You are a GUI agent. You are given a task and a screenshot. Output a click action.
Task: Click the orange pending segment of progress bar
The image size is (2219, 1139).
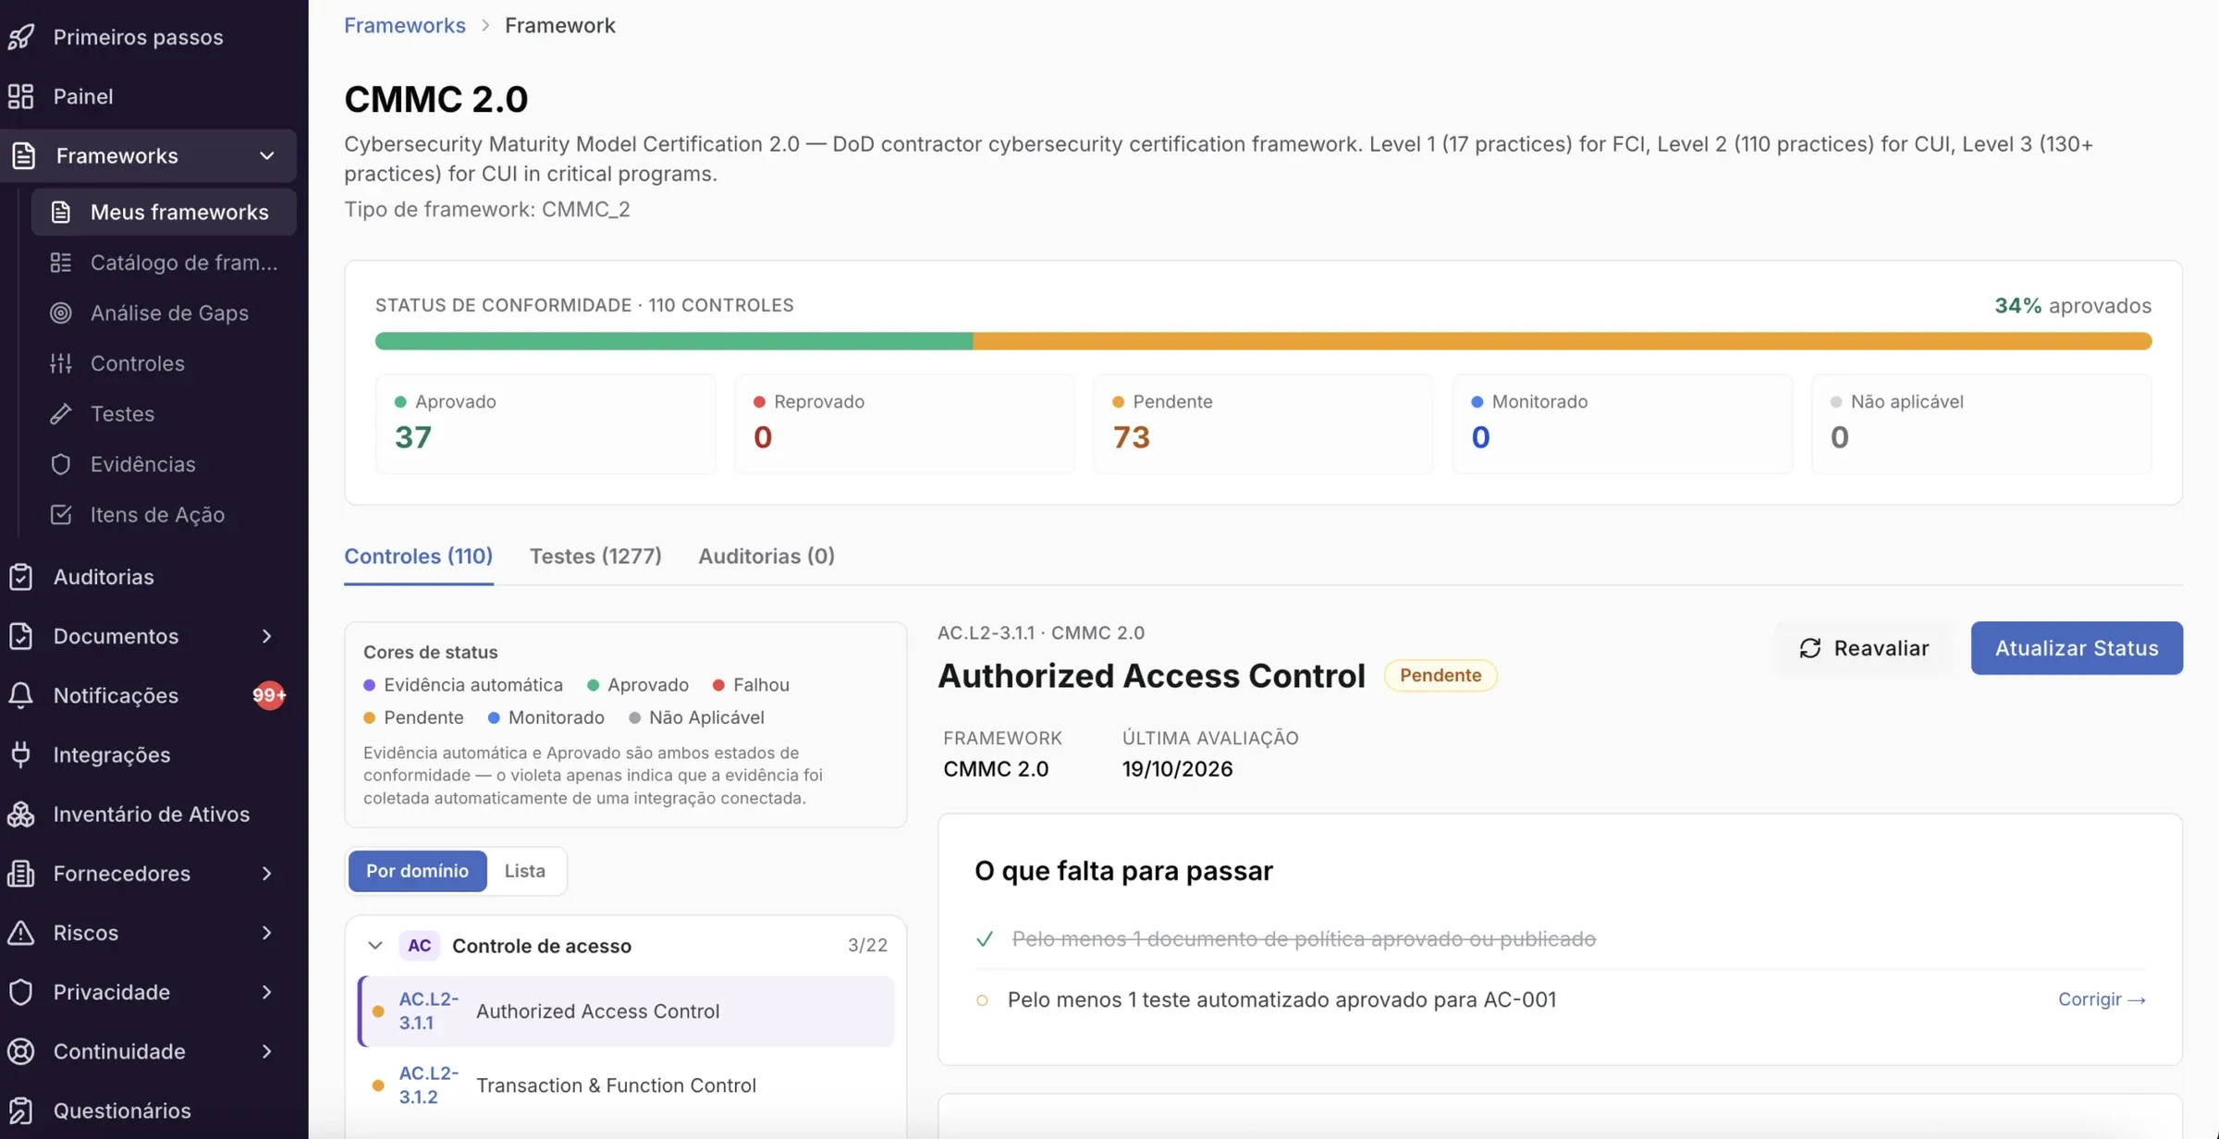[1563, 341]
